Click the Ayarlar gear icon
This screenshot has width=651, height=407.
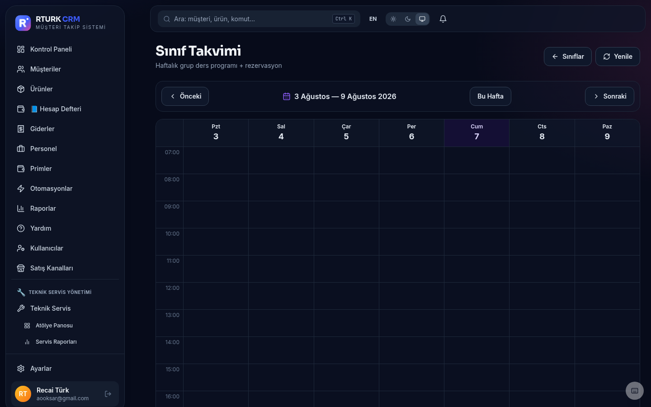tap(21, 369)
